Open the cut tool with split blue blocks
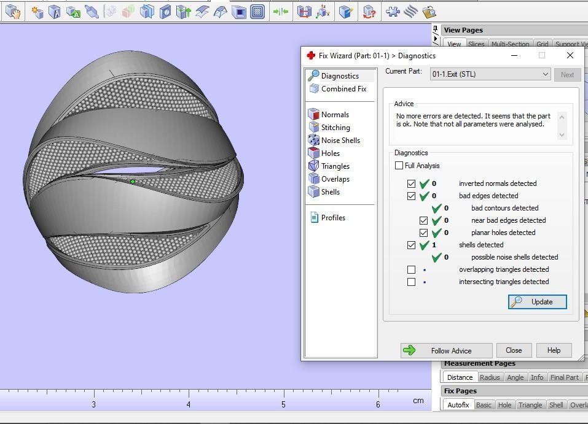Viewport: 588px width, 424px height. [x=147, y=12]
